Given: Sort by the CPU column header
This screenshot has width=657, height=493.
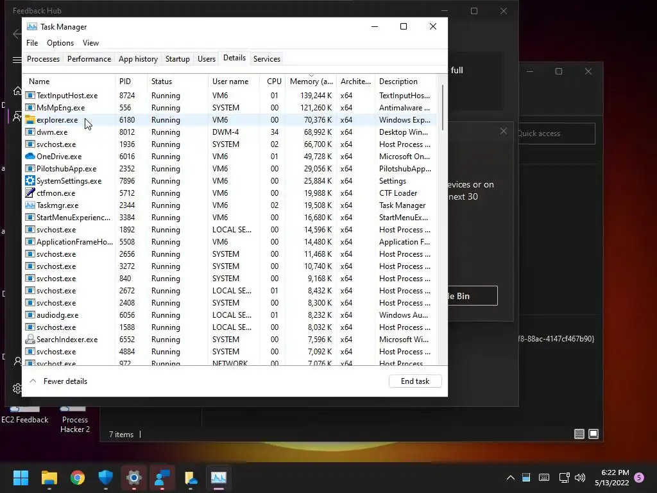Looking at the screenshot, I should coord(272,82).
